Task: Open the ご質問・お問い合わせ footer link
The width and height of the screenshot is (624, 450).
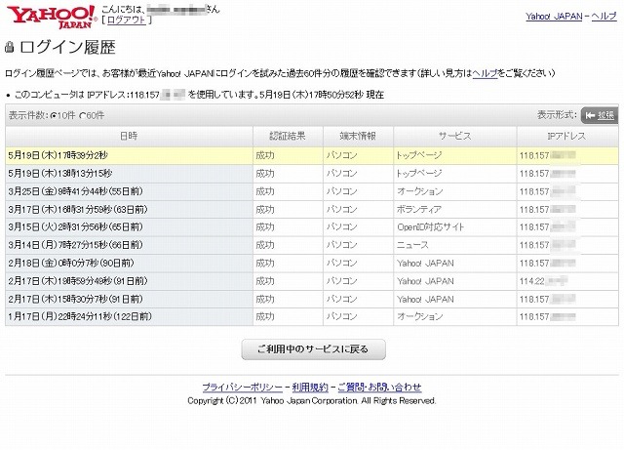Action: (x=379, y=387)
